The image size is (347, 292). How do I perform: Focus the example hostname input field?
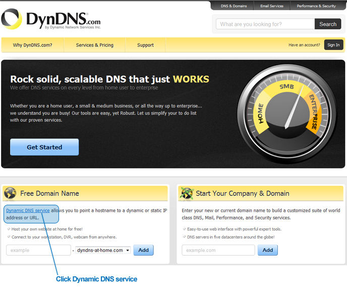coord(38,250)
